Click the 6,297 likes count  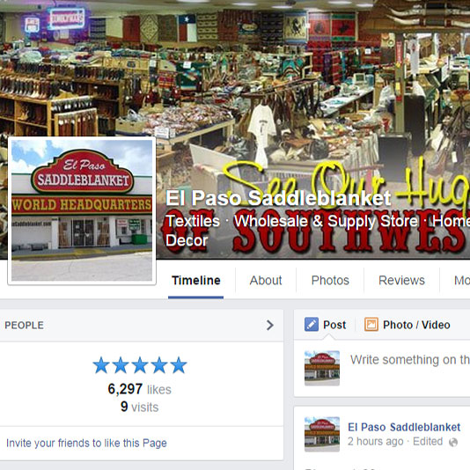[x=139, y=389]
